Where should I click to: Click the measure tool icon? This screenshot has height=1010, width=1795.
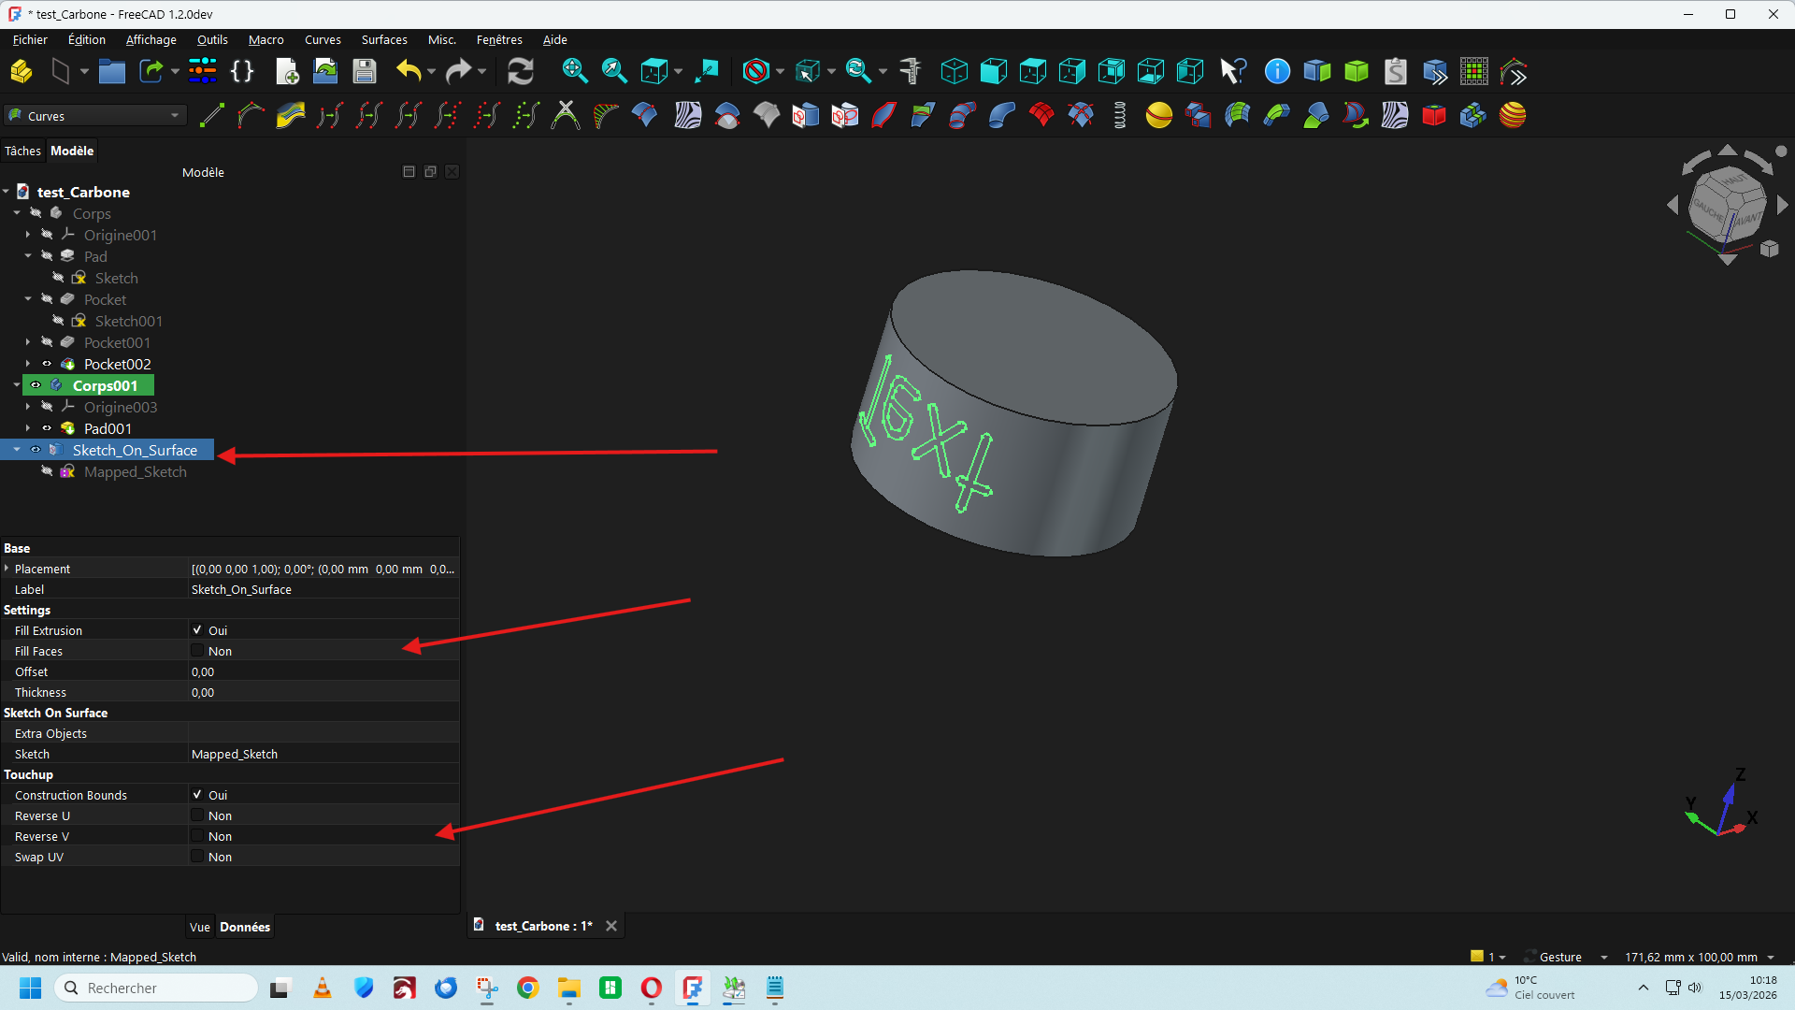[909, 72]
